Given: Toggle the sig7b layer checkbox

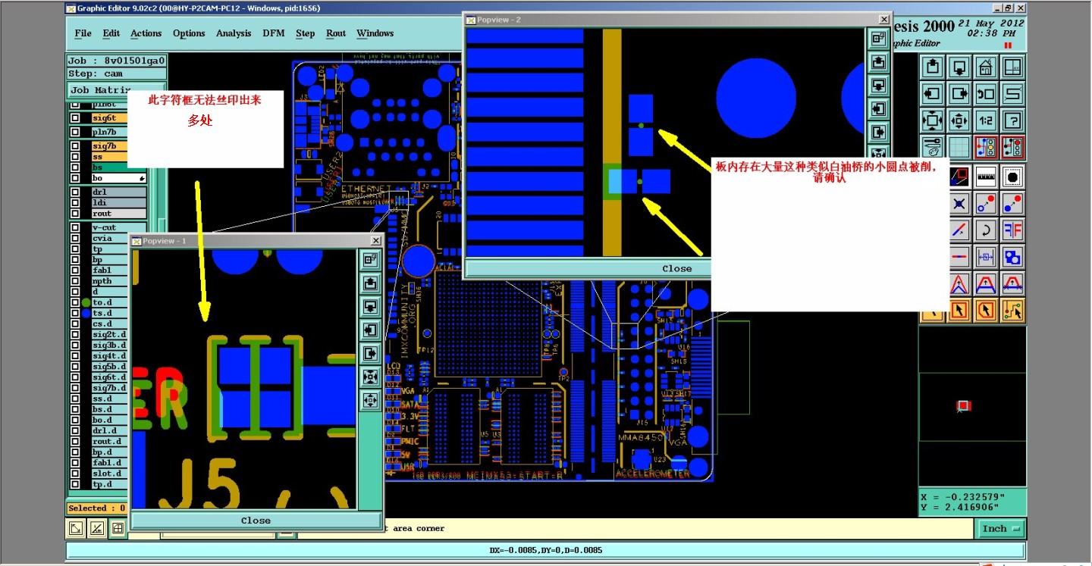Looking at the screenshot, I should 75,145.
